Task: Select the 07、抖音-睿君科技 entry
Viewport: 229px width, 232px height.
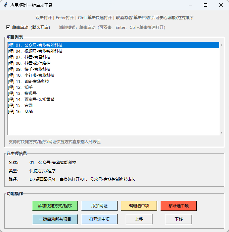Action: [29, 57]
